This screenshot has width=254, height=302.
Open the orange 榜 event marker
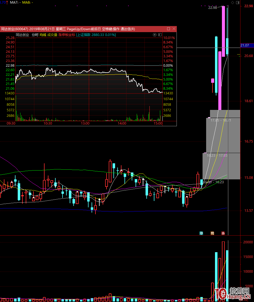[212, 233]
